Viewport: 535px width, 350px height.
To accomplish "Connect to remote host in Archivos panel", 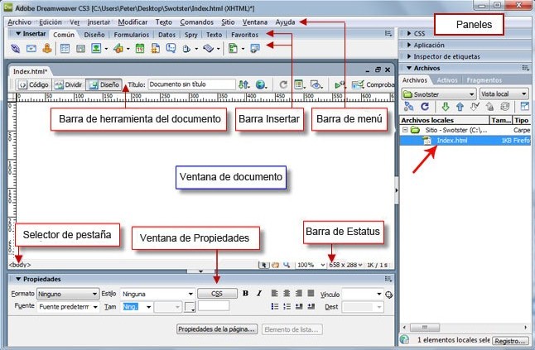I will (409, 107).
